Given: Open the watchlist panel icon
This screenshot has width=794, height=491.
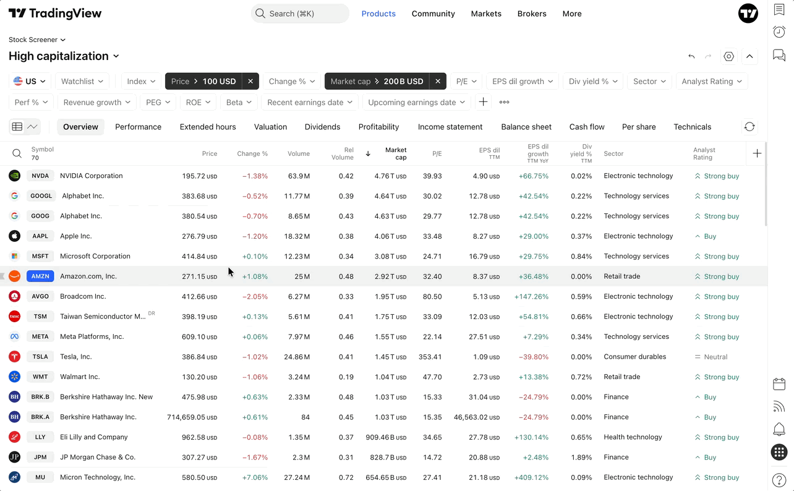Looking at the screenshot, I should (x=779, y=10).
